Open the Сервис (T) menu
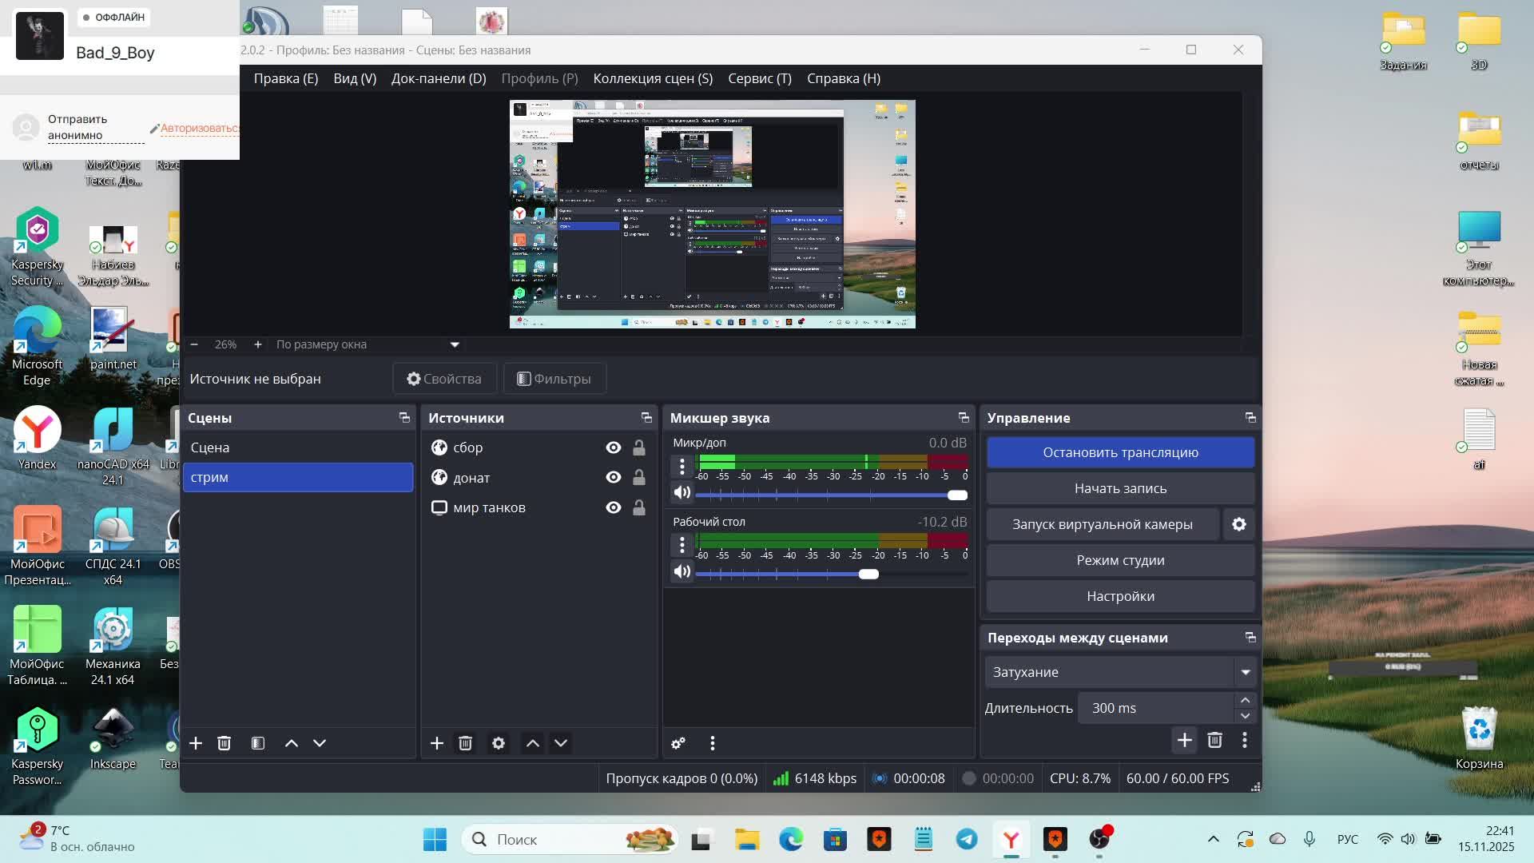The width and height of the screenshot is (1534, 863). click(759, 78)
